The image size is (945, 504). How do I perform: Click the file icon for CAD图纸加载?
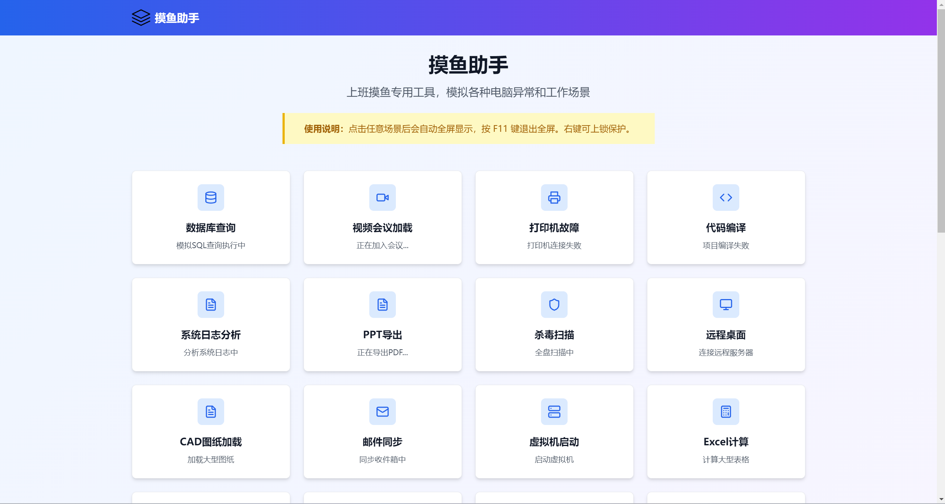210,412
